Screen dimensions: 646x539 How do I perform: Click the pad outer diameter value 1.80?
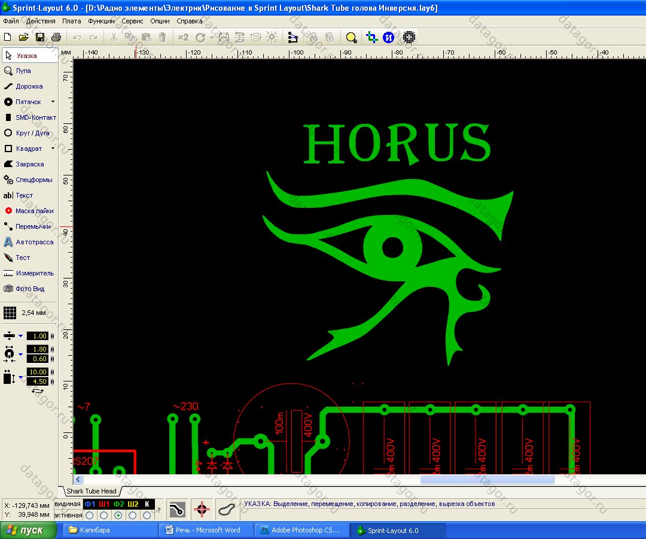(x=38, y=349)
